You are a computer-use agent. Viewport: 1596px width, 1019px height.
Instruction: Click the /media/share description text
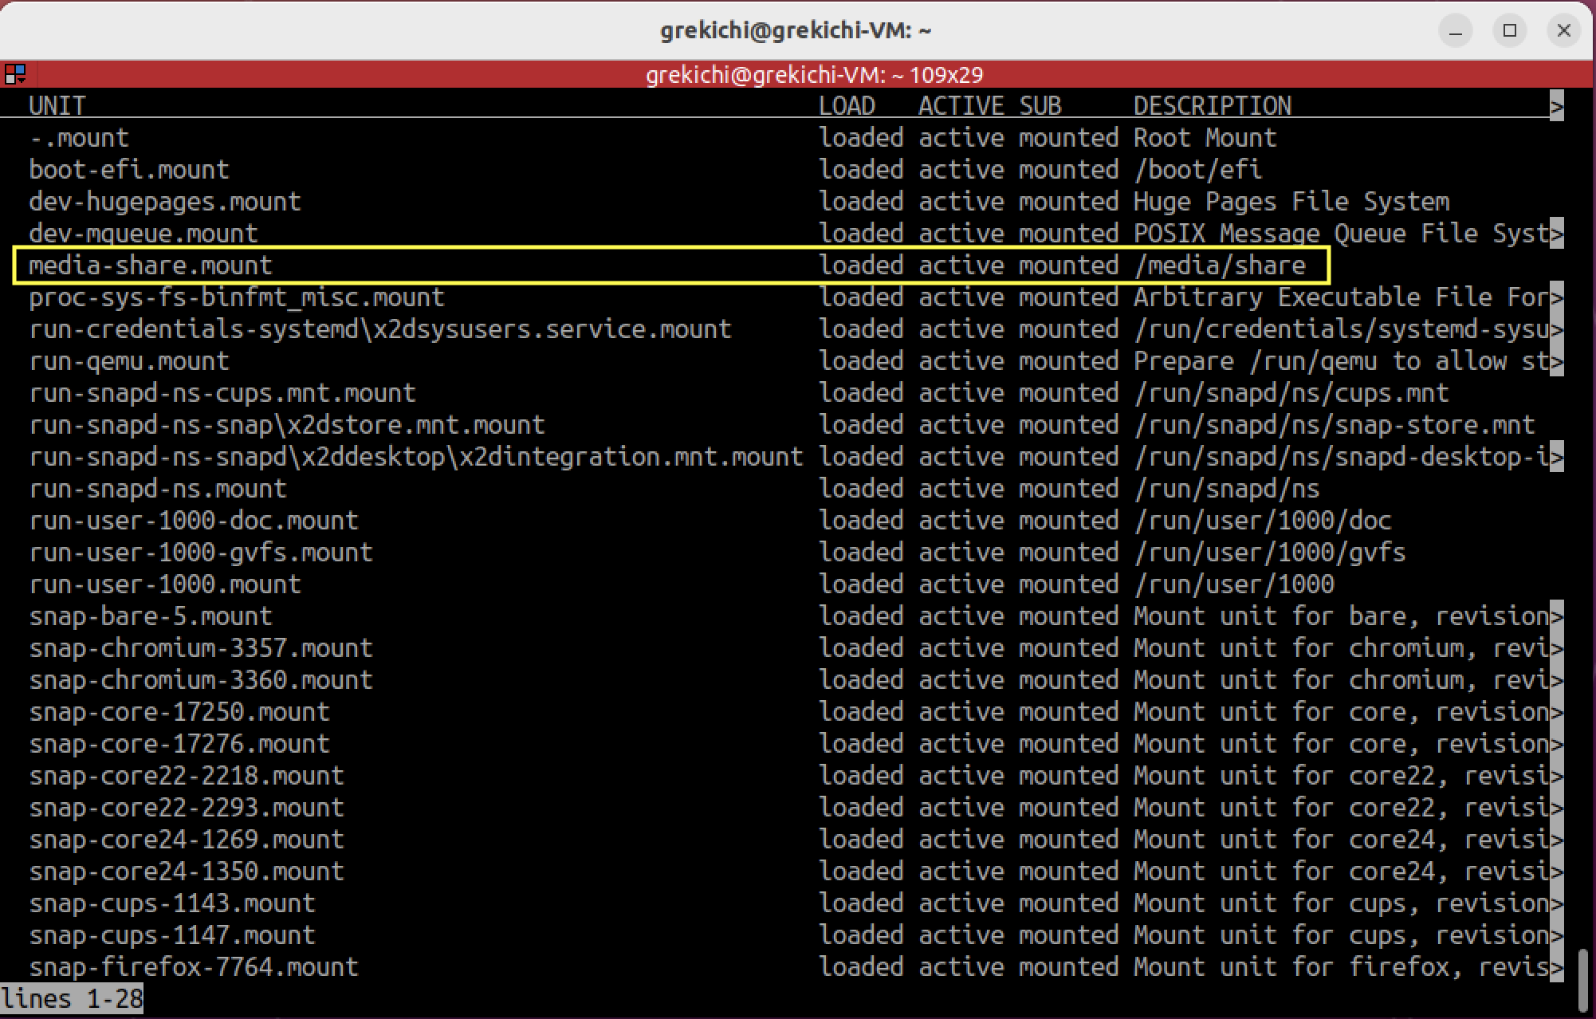coord(1220,266)
